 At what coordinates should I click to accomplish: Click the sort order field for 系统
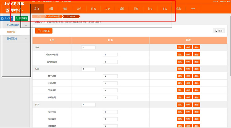[88, 47]
